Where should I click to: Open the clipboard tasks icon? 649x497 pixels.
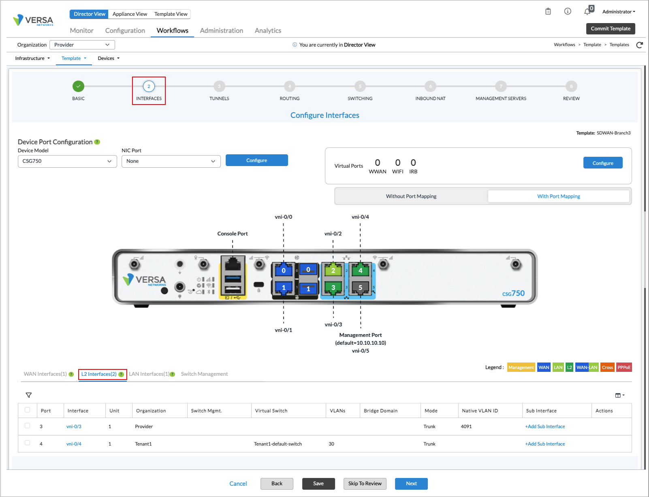pos(548,11)
